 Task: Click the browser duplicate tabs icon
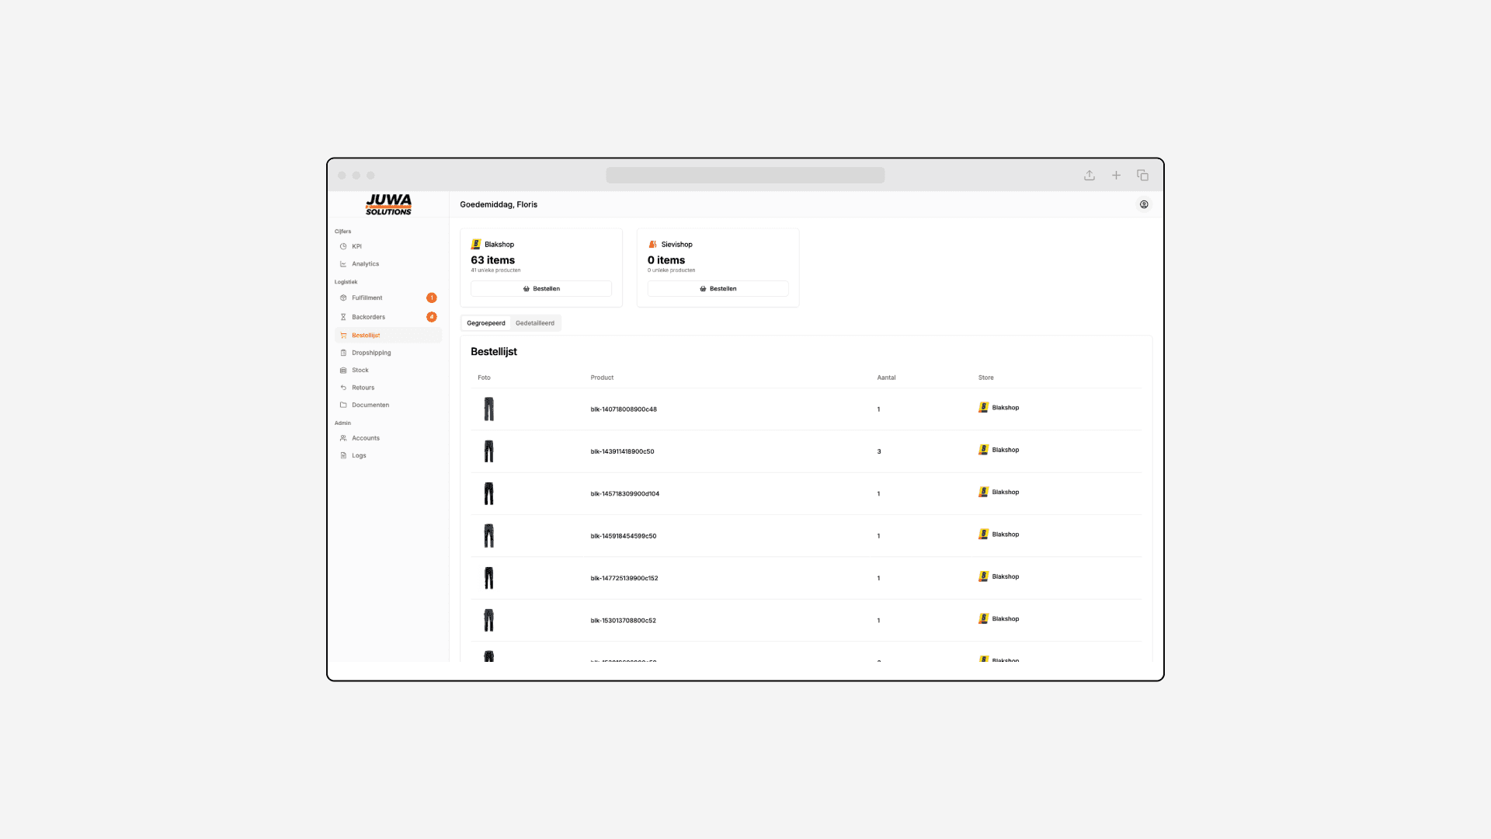(1142, 176)
